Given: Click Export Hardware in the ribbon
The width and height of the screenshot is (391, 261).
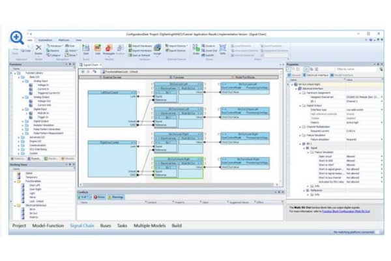Looking at the screenshot, I should (140, 50).
